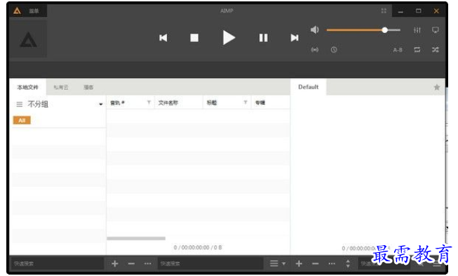Viewport: 458px width, 276px height.
Task: Skip to the previous track
Action: point(163,38)
